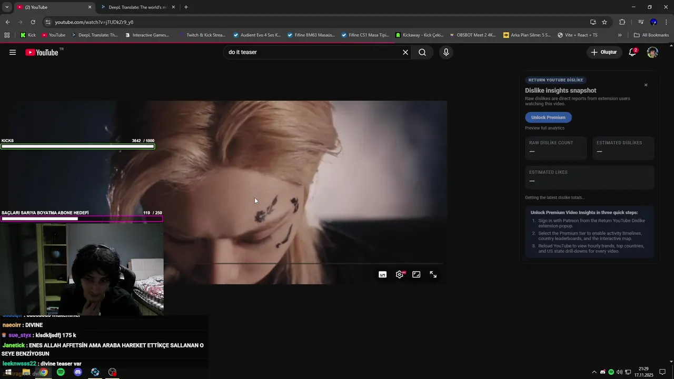Open the OBSBOT Meet 2 4K bookmark

pyautogui.click(x=473, y=35)
